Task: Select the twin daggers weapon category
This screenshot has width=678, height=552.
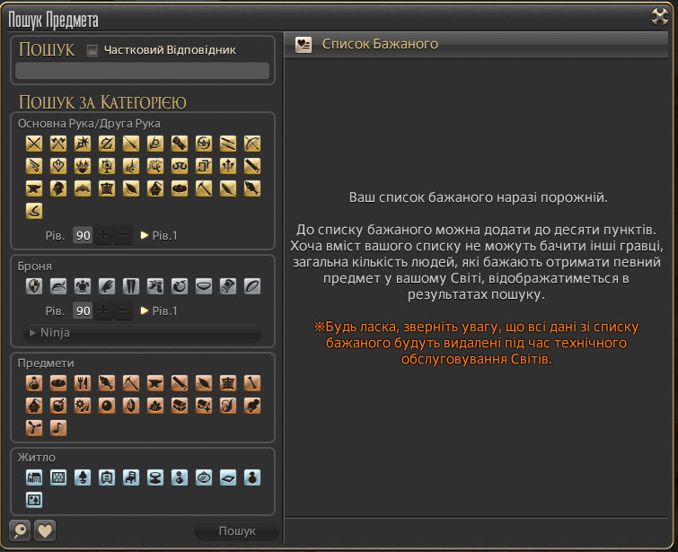Action: 228,144
